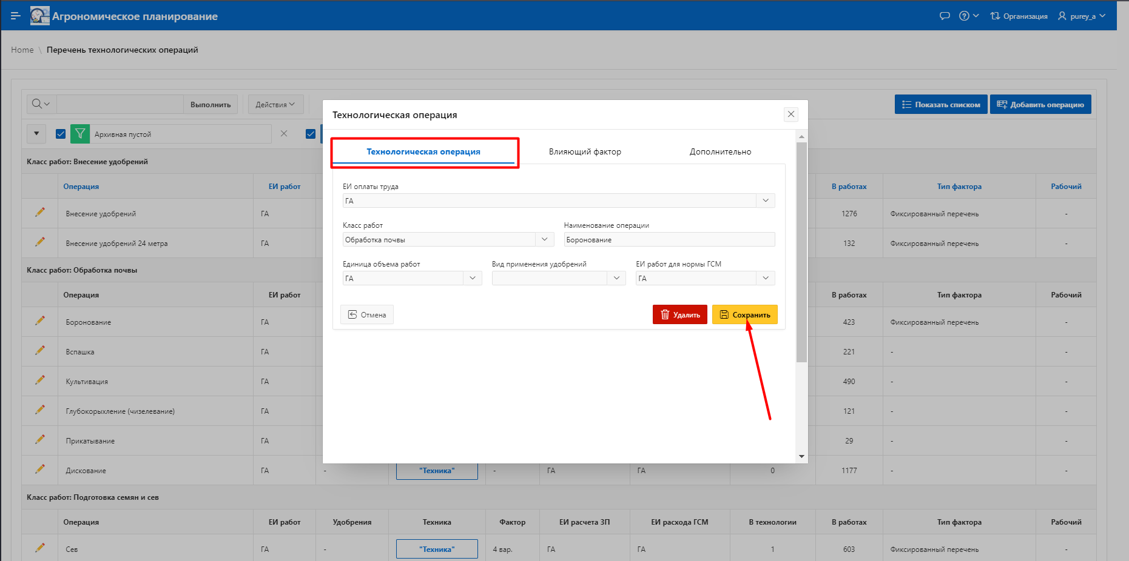Click the dialog scroll down arrow
The image size is (1129, 561).
(801, 456)
